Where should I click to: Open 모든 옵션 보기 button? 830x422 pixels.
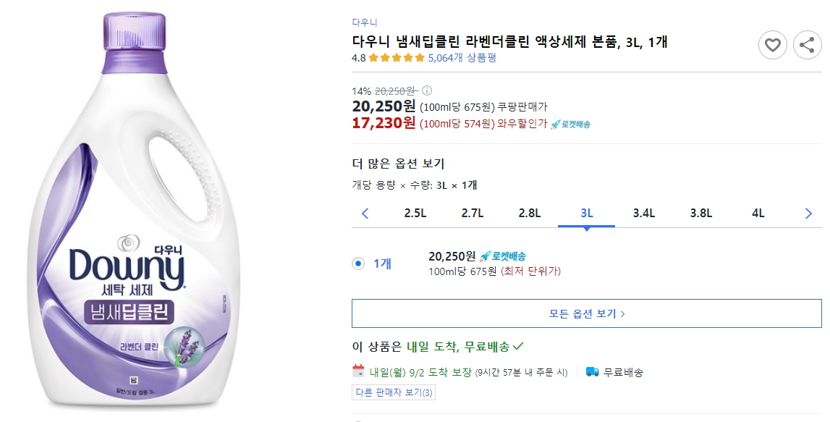(586, 313)
